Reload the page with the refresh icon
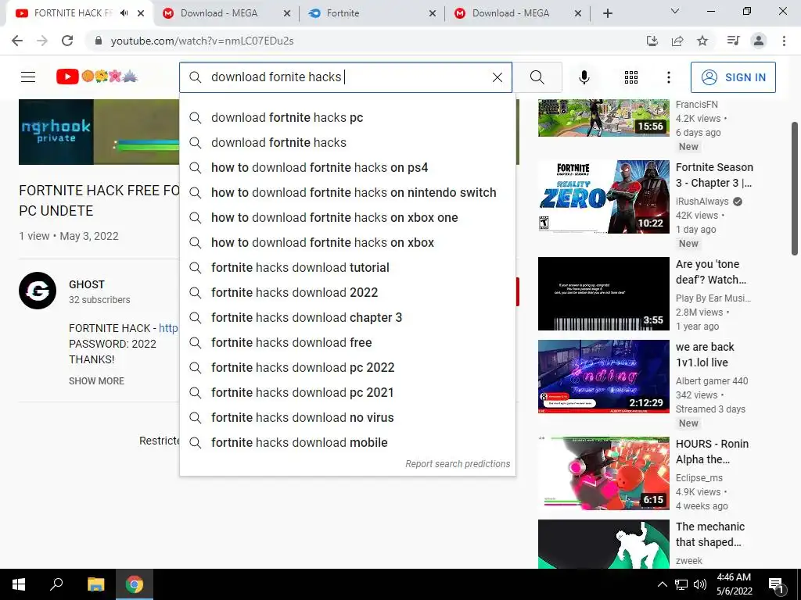This screenshot has width=801, height=600. point(67,41)
